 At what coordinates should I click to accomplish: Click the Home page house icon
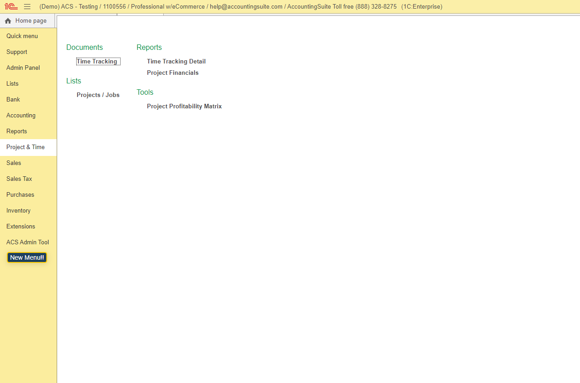(x=8, y=21)
